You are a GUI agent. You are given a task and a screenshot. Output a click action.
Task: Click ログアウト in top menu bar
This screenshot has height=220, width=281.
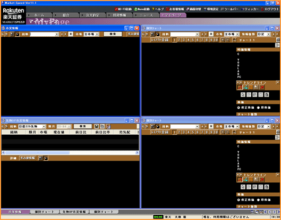(x=270, y=9)
